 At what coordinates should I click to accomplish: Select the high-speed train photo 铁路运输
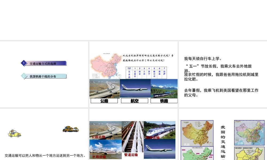(x=160, y=130)
